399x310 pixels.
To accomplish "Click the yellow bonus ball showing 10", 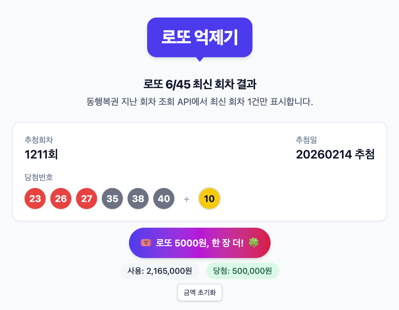I will coord(209,198).
